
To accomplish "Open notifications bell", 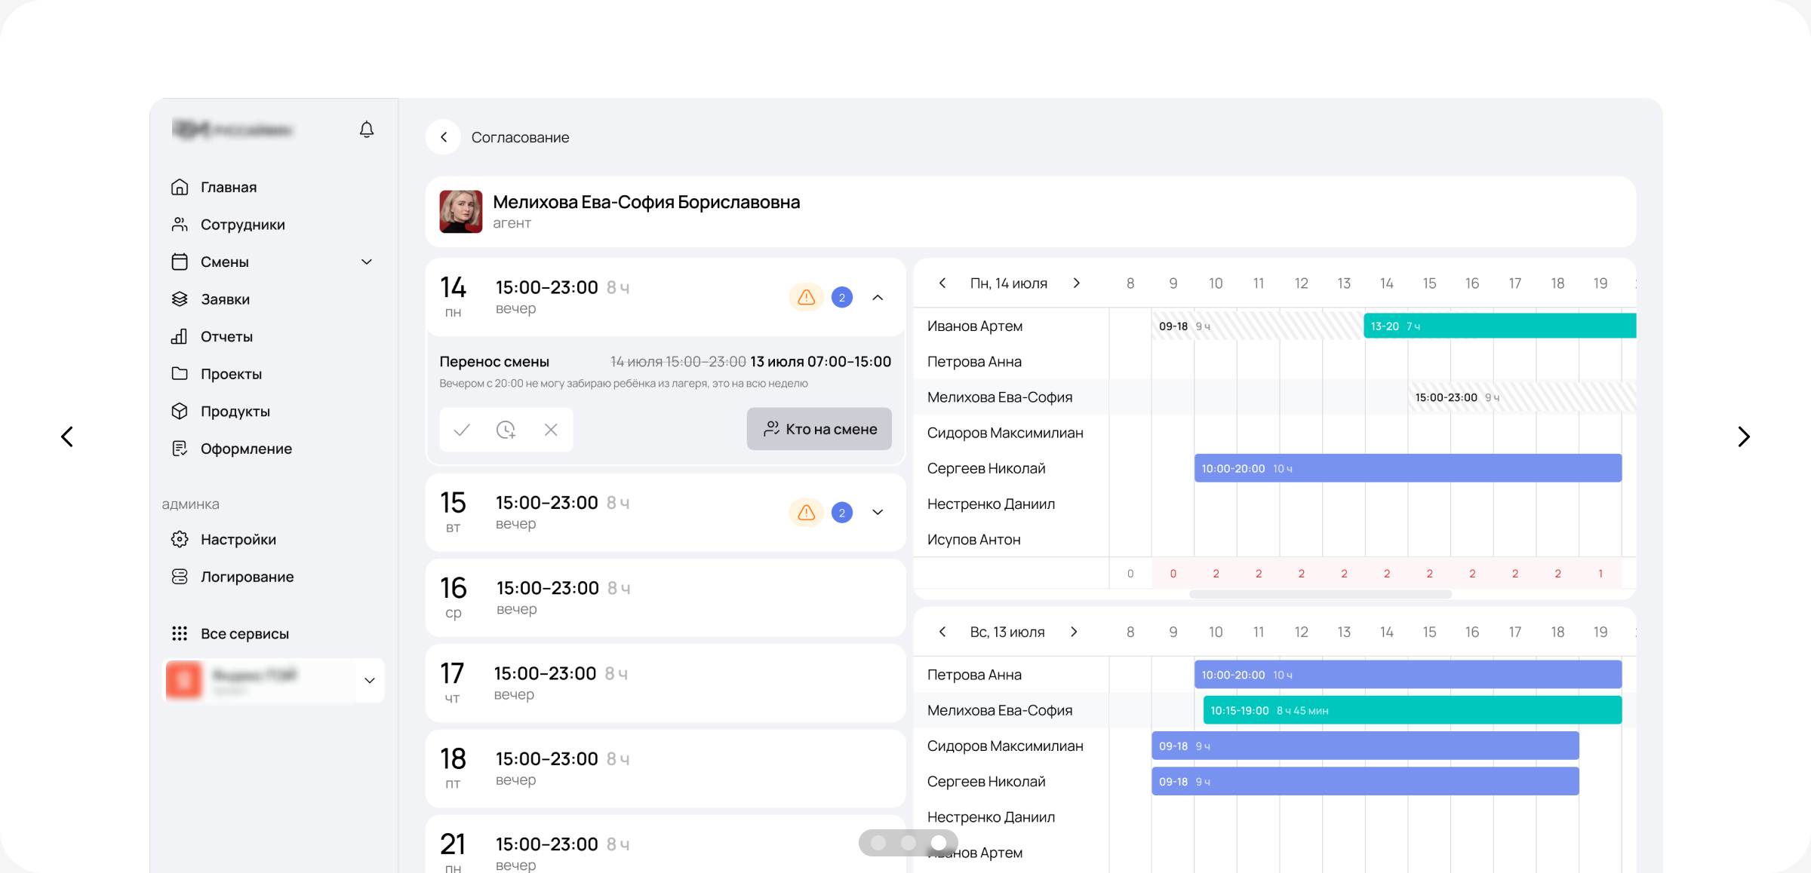I will pos(367,130).
